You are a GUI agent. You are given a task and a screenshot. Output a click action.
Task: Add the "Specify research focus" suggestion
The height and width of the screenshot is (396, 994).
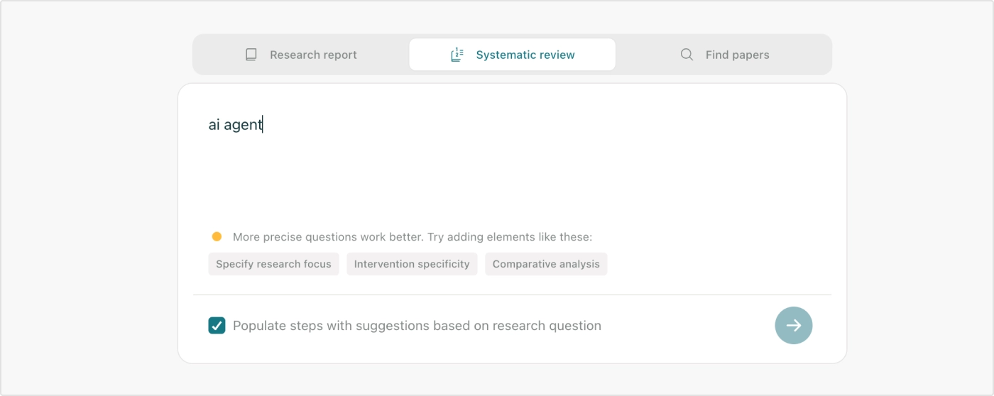pyautogui.click(x=273, y=264)
